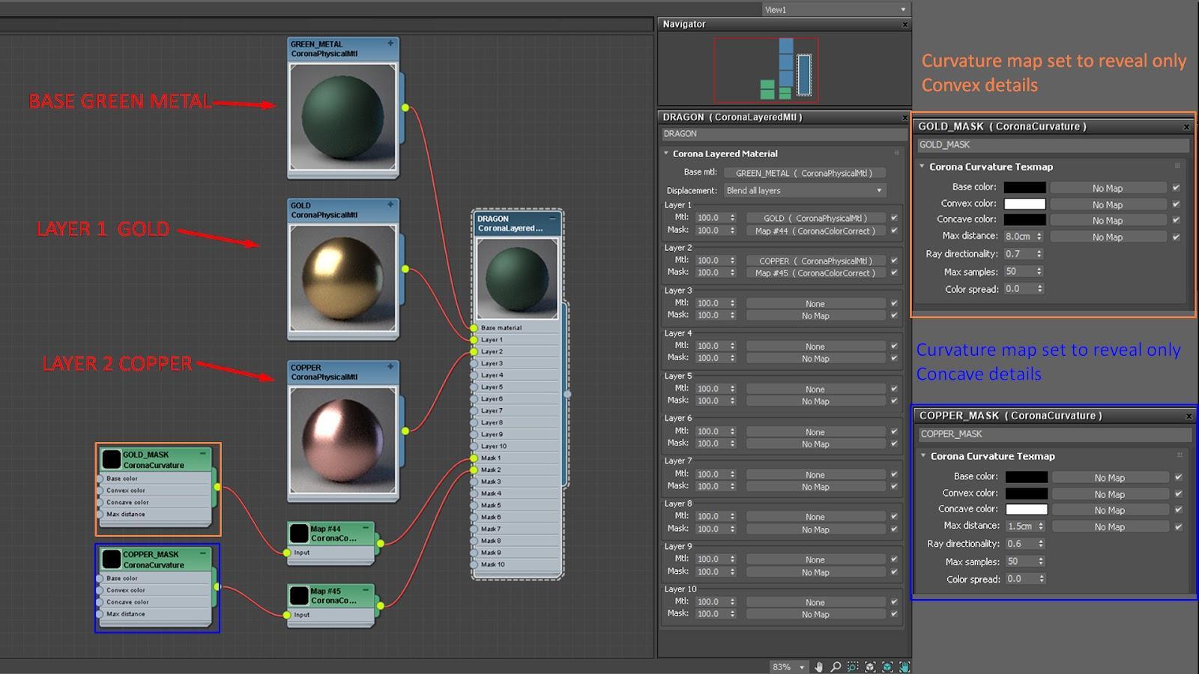The image size is (1199, 674).
Task: Click the Zoom Extents icon (white cube)
Action: point(870,667)
